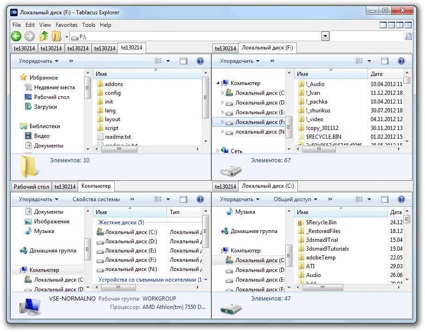
Task: Open Общий доступ dropdown in bottom-right pane
Action: coord(296,199)
